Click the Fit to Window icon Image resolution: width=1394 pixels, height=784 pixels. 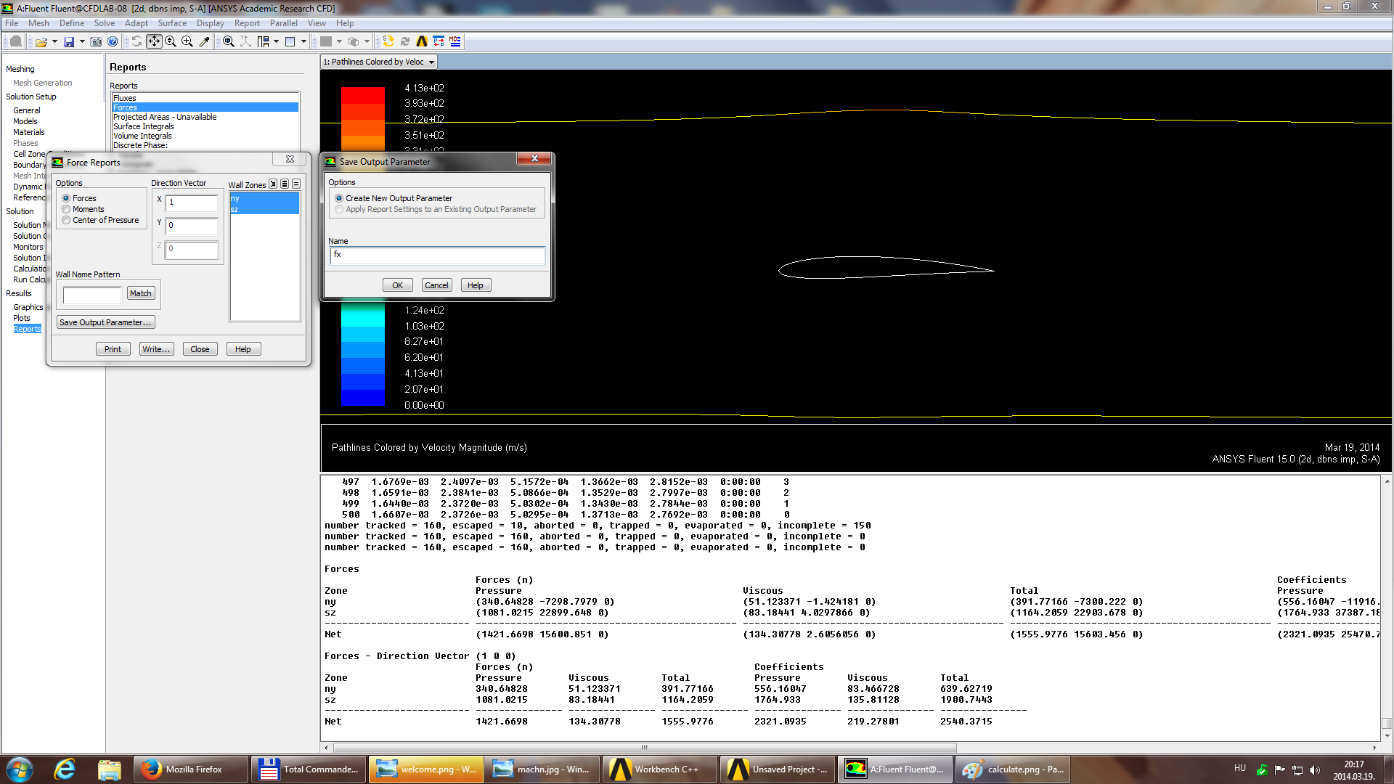(229, 42)
